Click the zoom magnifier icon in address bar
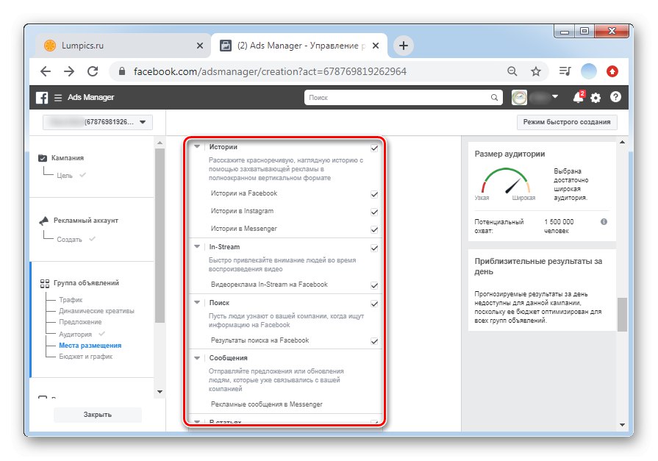 [x=512, y=71]
